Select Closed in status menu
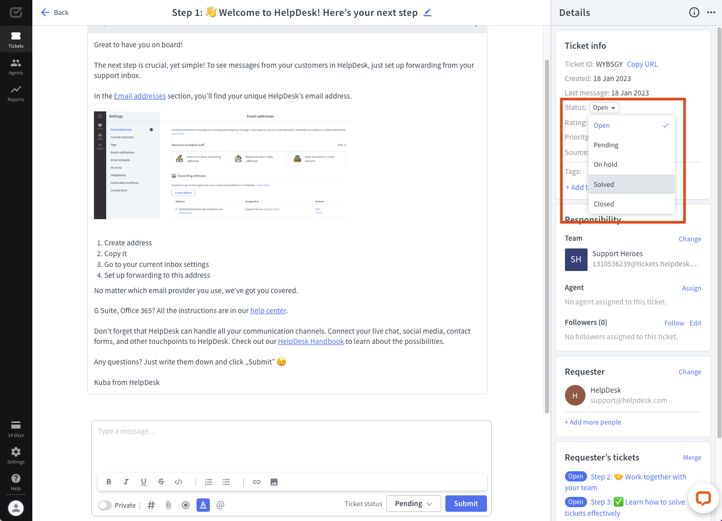 pyautogui.click(x=632, y=204)
